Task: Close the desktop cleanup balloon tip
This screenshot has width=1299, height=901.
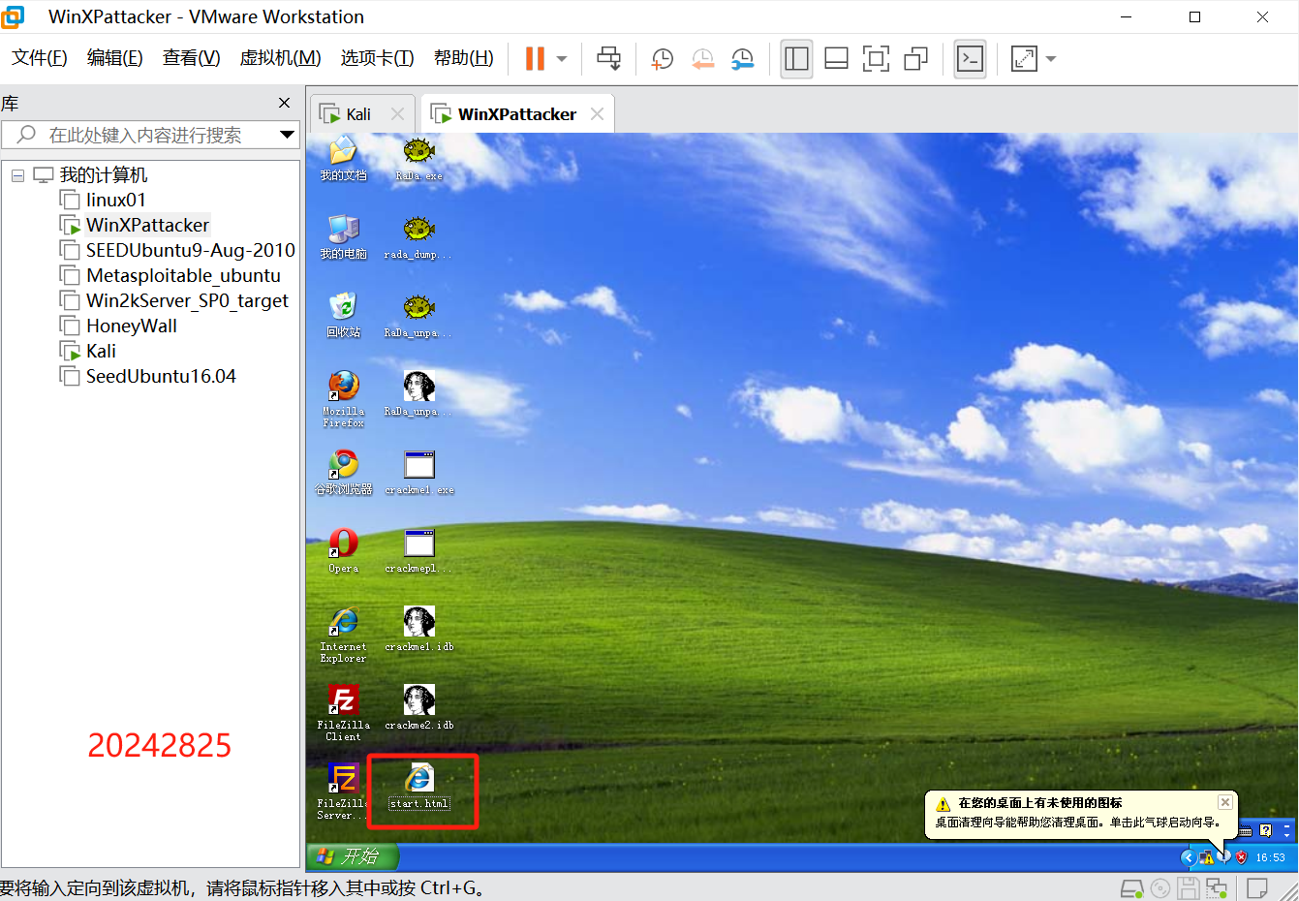Action: coord(1225,802)
